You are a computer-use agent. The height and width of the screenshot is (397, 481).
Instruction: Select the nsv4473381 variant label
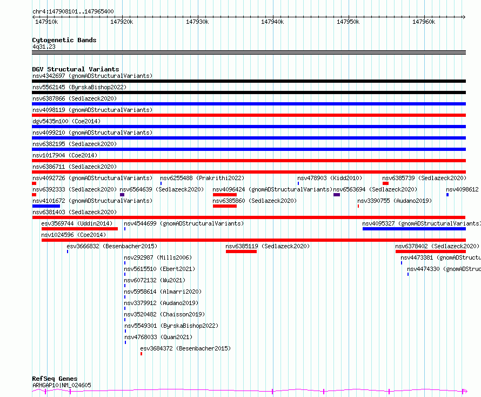tap(440, 257)
